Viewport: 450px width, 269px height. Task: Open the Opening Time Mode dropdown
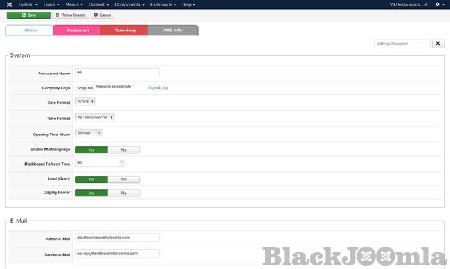[x=89, y=134]
